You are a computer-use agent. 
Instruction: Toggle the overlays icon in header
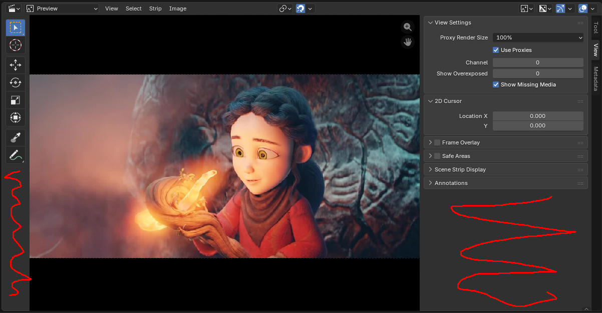tap(582, 8)
